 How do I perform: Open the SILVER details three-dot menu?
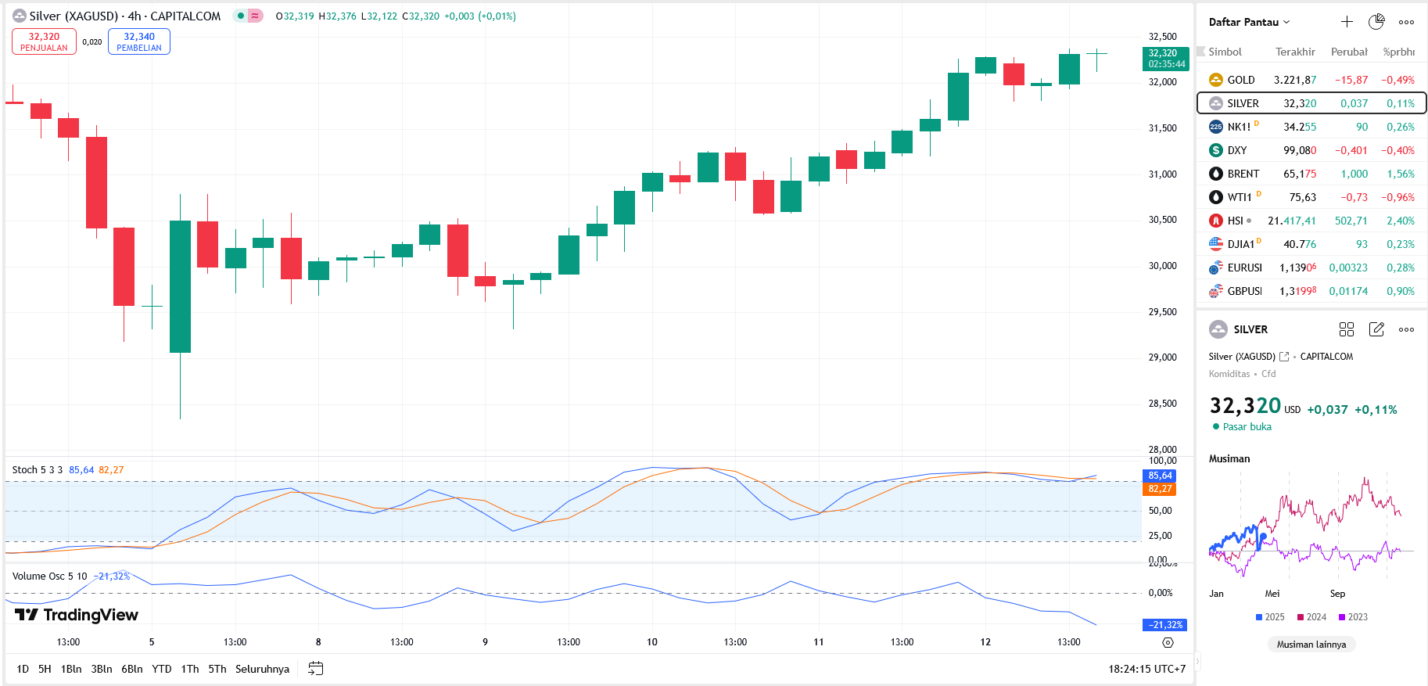[x=1406, y=329]
